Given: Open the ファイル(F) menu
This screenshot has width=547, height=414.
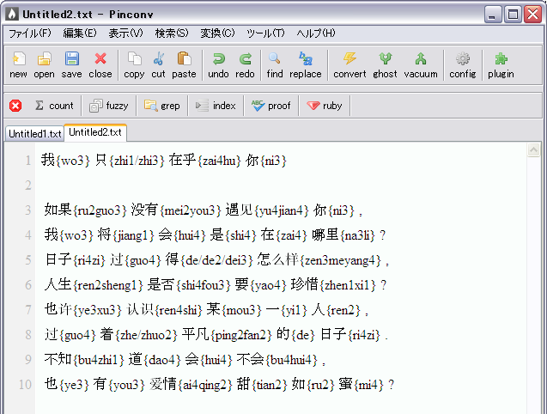Looking at the screenshot, I should [30, 33].
